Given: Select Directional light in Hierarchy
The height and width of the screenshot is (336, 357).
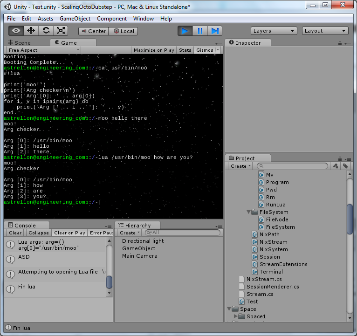Looking at the screenshot, I should pyautogui.click(x=143, y=241).
